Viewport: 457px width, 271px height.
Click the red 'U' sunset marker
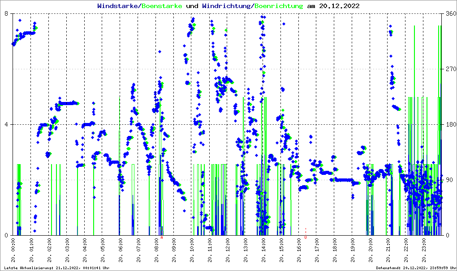click(x=306, y=237)
